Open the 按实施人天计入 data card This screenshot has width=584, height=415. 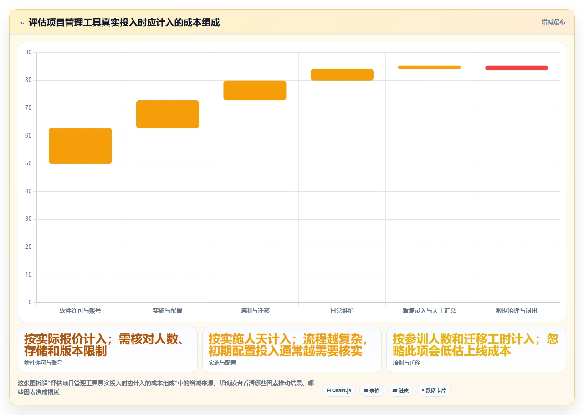pyautogui.click(x=292, y=349)
